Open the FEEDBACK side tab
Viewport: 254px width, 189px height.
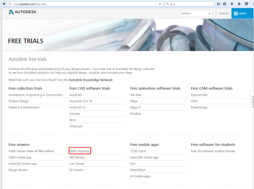[x=253, y=100]
